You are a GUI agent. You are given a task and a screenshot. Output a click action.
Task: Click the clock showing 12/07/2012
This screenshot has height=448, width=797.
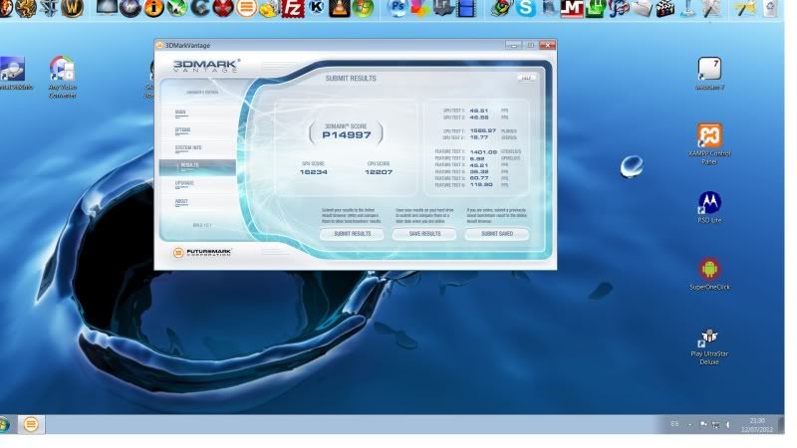pos(757,425)
